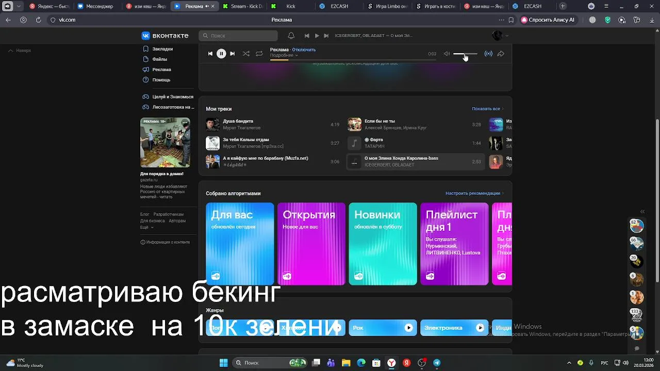Play track Душа бандита
Viewport: 660px width, 371px height.
coord(272,124)
